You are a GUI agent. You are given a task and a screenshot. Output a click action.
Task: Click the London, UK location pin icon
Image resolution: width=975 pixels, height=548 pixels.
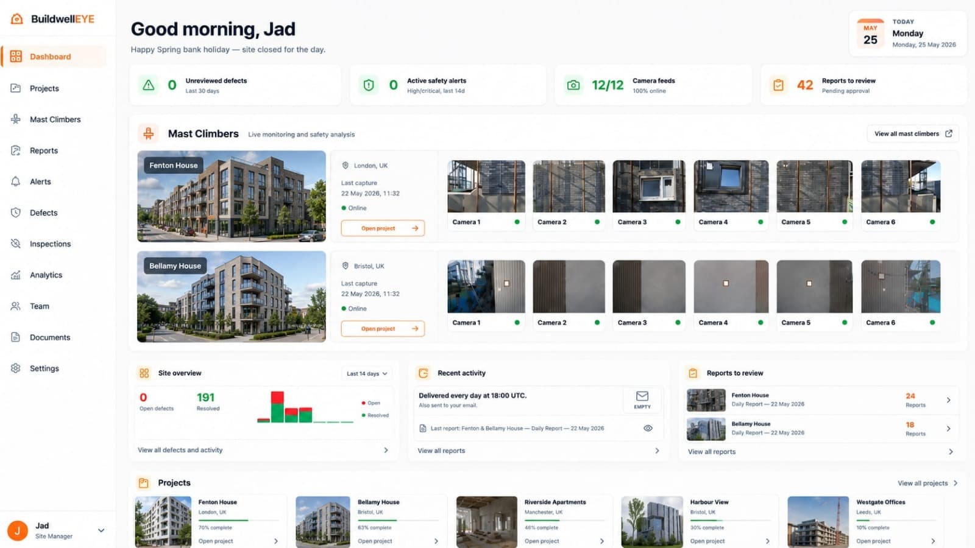346,165
